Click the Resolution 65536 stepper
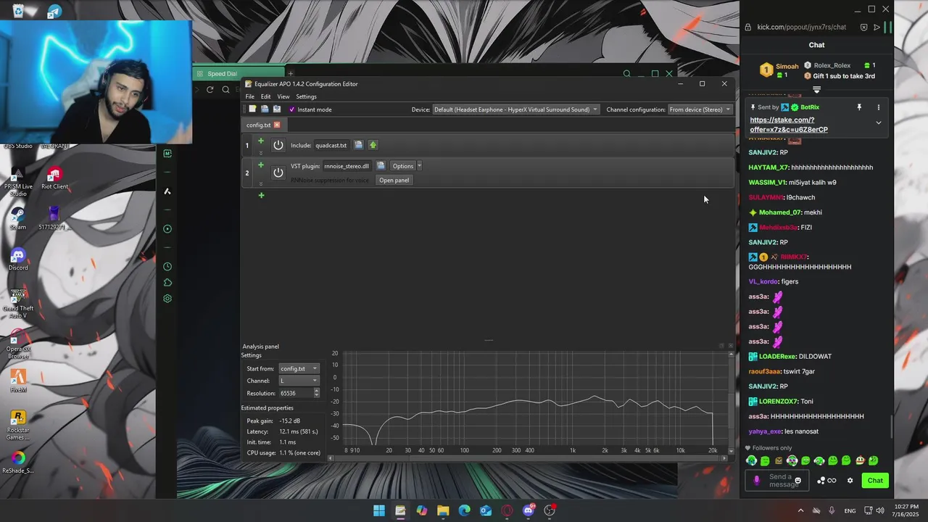928x522 pixels. pos(316,393)
